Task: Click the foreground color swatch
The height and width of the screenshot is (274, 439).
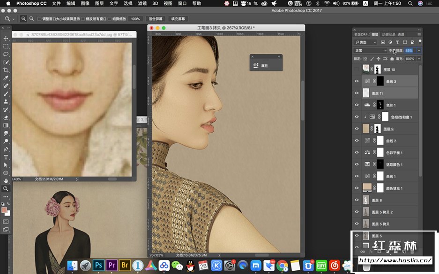Action: (5, 210)
